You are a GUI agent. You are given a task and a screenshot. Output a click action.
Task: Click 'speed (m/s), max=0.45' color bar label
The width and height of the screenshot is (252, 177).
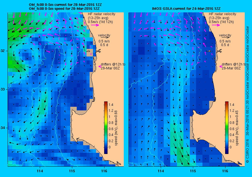[237, 128]
